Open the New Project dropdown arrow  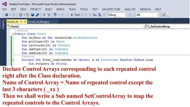coord(24,15)
